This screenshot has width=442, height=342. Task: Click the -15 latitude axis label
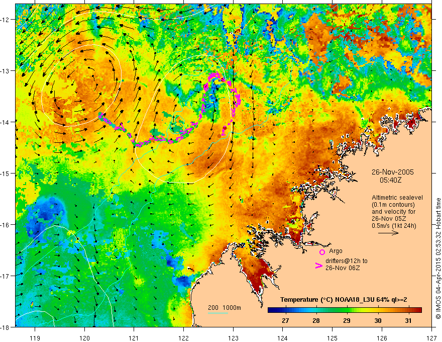click(x=6, y=173)
